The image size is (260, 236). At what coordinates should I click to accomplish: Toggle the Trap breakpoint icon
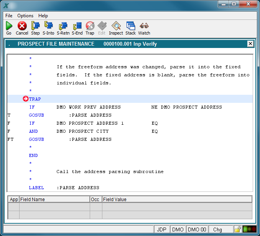(90, 26)
